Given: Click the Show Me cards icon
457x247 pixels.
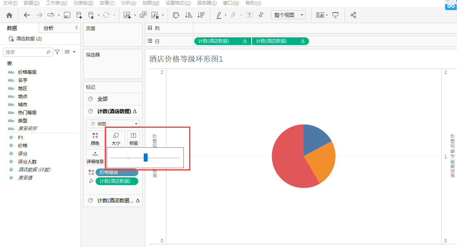Looking at the screenshot, I should 320,15.
